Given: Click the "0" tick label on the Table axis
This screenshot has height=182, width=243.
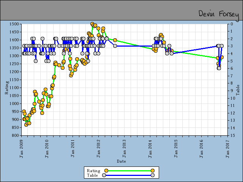Looking at the screenshot, I should [x=232, y=24].
